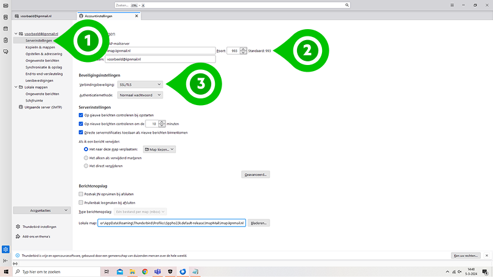Click the Thunderbird-instellingen gear icon
493x277 pixels.
18,227
